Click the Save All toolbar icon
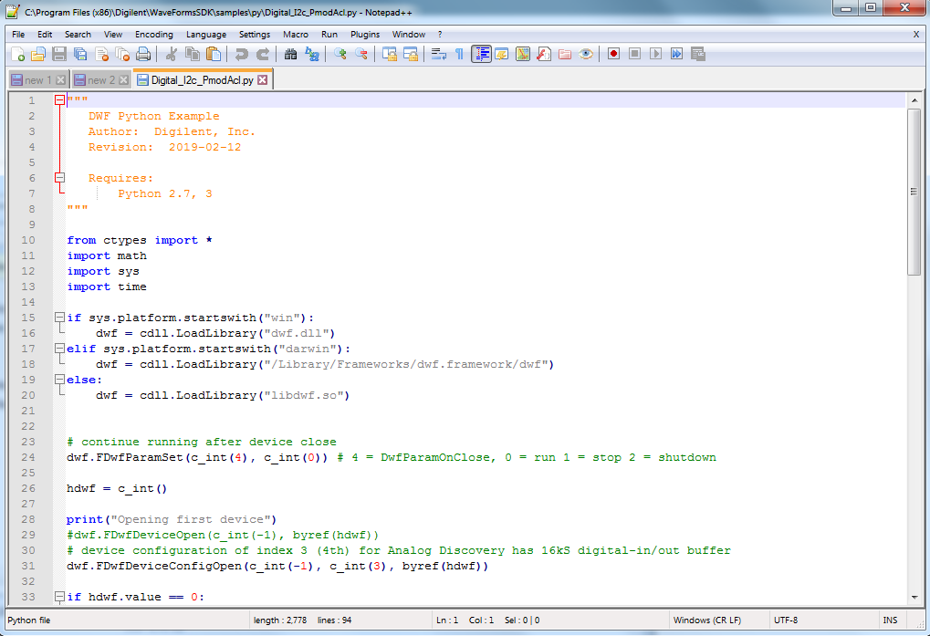Screen dimensions: 930x636 (x=80, y=55)
